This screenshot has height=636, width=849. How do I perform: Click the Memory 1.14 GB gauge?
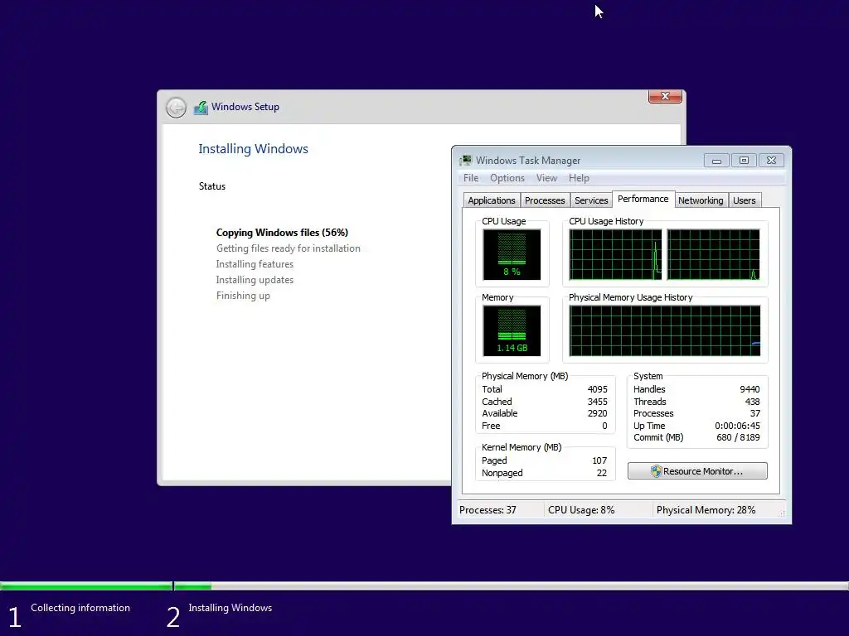pyautogui.click(x=512, y=331)
